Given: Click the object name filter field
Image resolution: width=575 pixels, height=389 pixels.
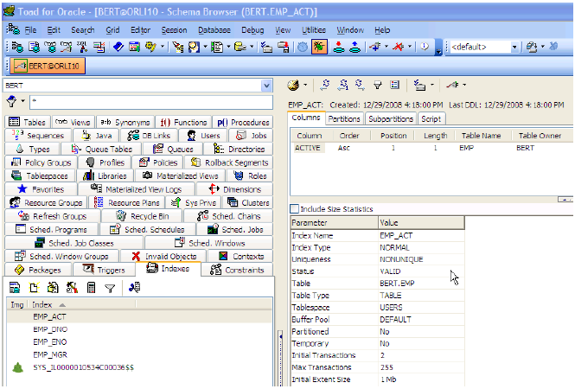Looking at the screenshot, I should pyautogui.click(x=151, y=101).
